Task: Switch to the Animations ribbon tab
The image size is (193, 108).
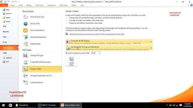Action: [52, 5]
